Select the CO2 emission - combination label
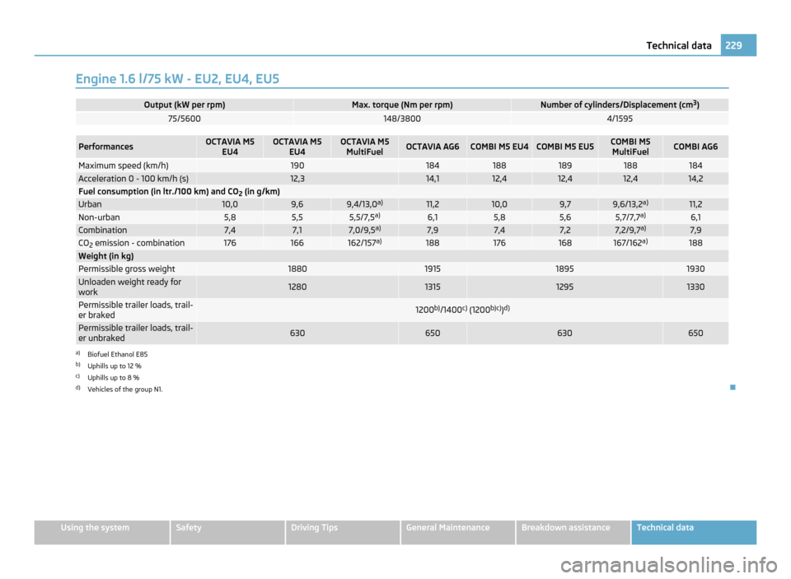Screen dimensions: 791x579 coord(131,243)
